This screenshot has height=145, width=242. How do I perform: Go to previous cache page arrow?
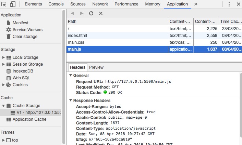pyautogui.click(x=72, y=13)
